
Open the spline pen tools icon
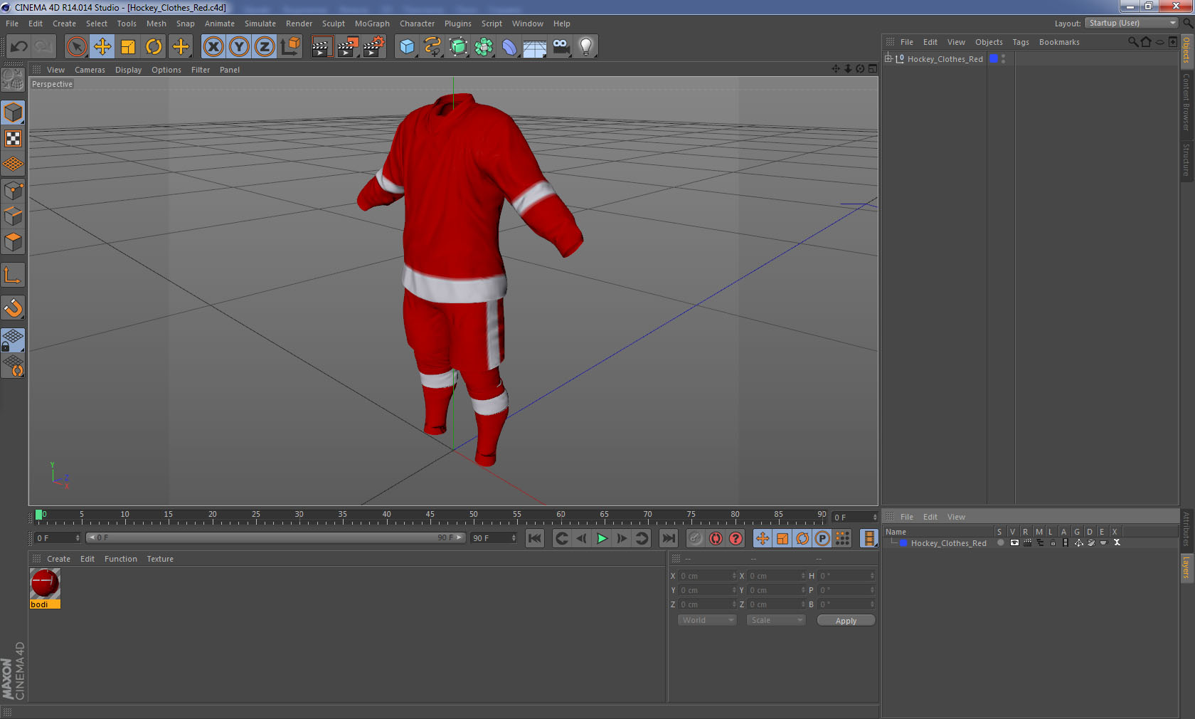432,47
